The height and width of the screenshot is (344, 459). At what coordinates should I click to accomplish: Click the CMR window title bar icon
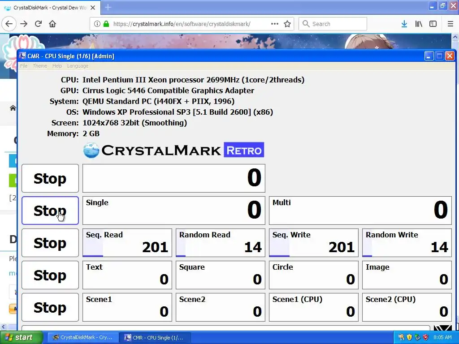coord(22,56)
